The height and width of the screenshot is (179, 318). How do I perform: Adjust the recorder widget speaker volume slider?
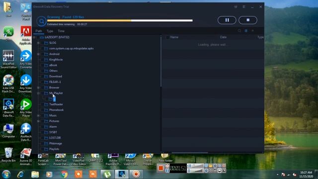[197, 166]
